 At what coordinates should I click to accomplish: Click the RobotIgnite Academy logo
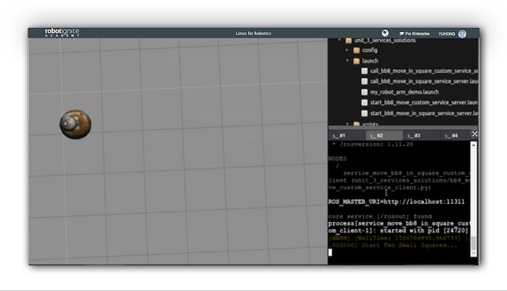61,32
